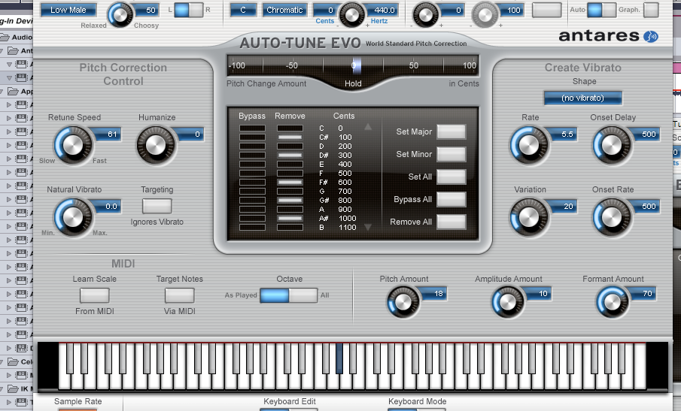The width and height of the screenshot is (681, 411).
Task: Toggle Targeting Ignores Vibrato button
Action: coord(157,206)
